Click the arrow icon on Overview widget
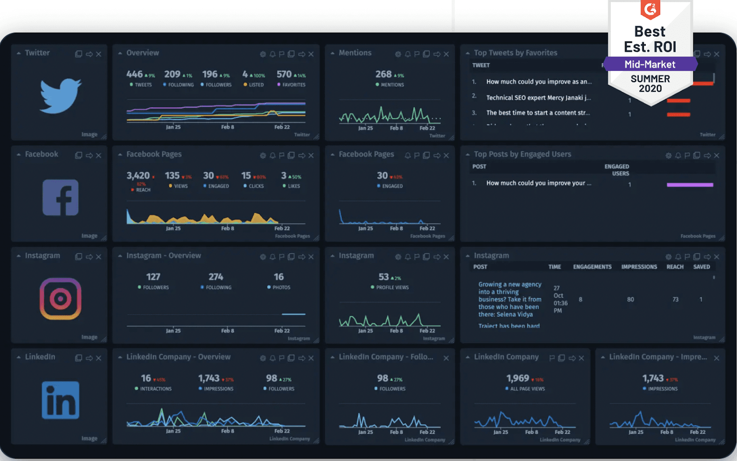 301,54
